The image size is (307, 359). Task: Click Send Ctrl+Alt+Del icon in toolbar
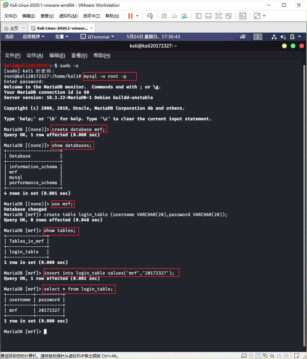click(x=150, y=16)
